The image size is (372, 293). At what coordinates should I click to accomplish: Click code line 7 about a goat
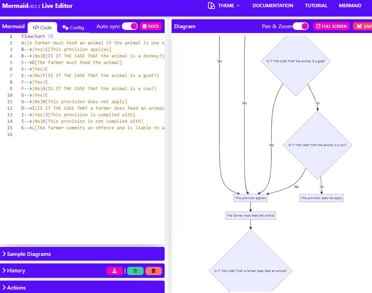coord(90,75)
